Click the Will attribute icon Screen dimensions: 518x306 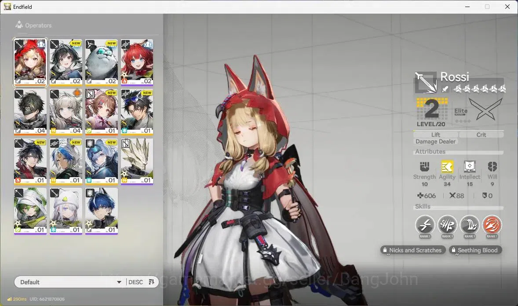tap(492, 167)
